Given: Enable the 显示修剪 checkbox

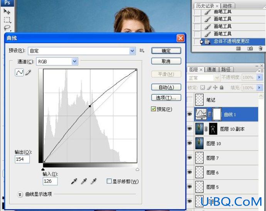Looking at the screenshot, I should point(109,181).
